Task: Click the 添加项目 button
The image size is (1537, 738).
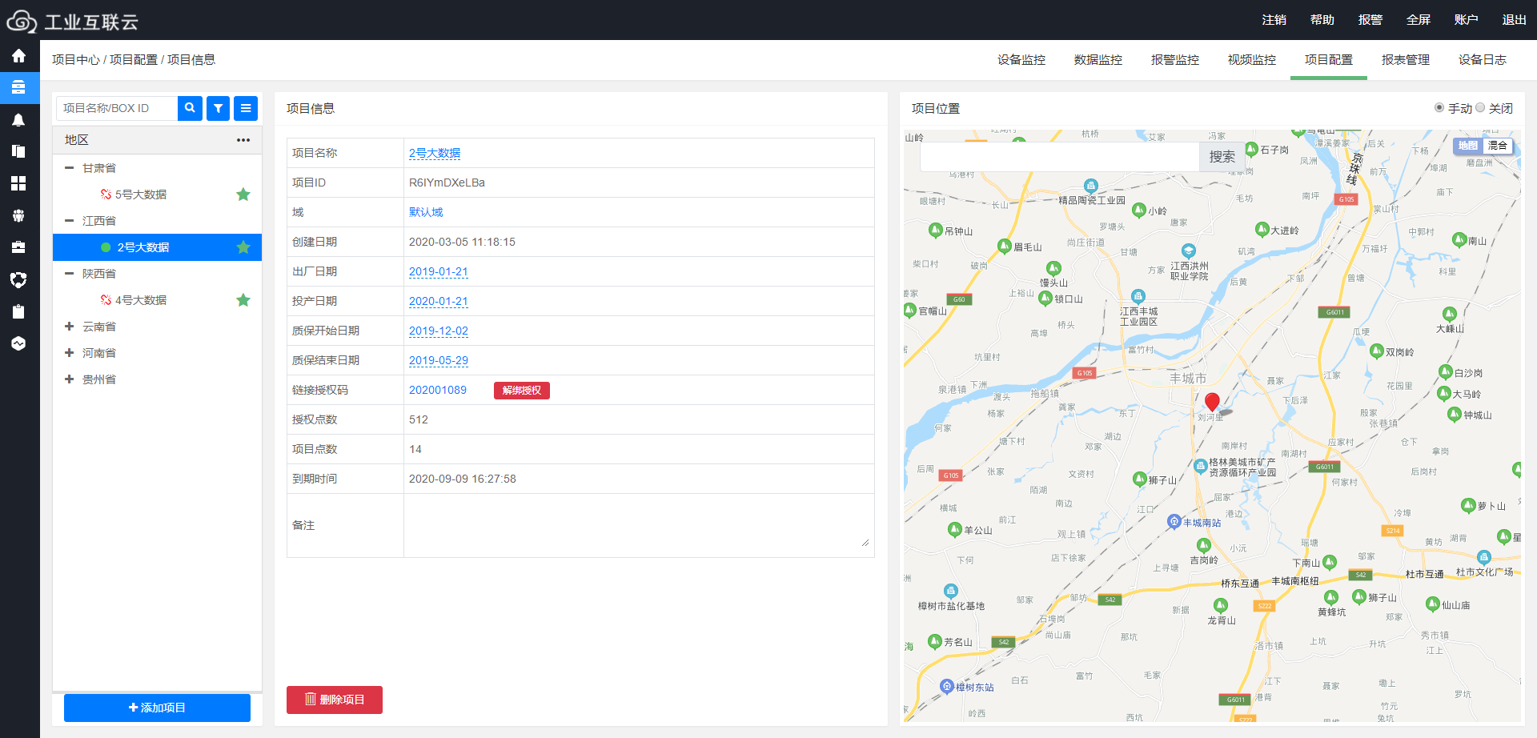Action: click(157, 708)
